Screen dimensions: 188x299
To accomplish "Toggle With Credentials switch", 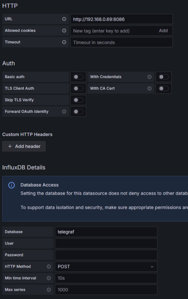I will (x=163, y=77).
